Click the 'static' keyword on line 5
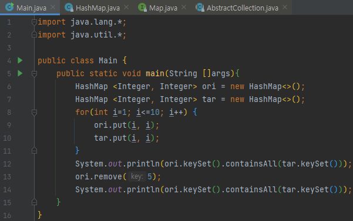 103,73
